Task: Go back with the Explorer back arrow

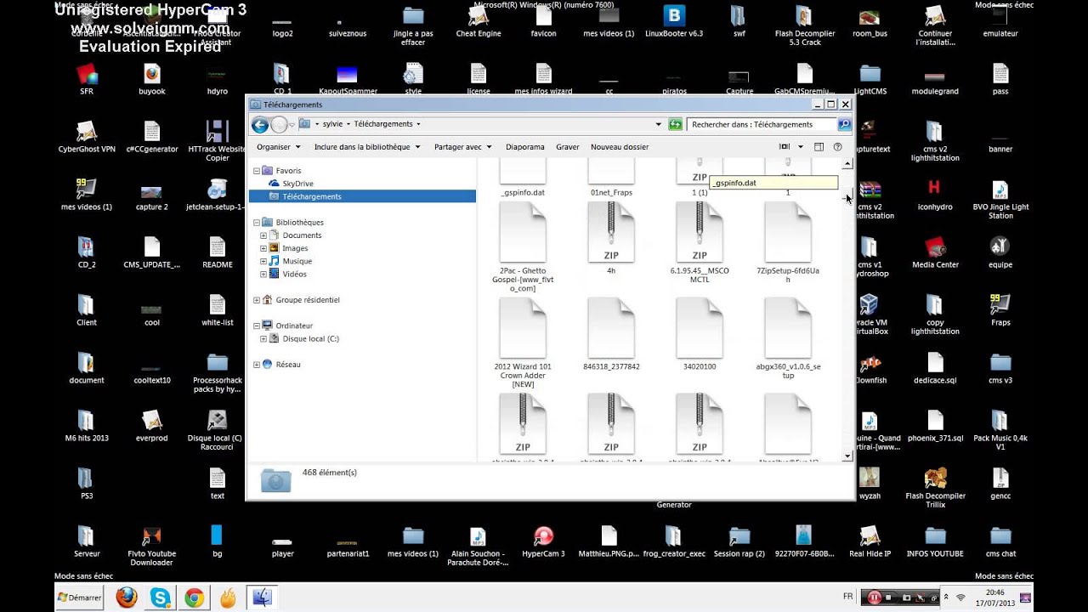Action: tap(260, 125)
